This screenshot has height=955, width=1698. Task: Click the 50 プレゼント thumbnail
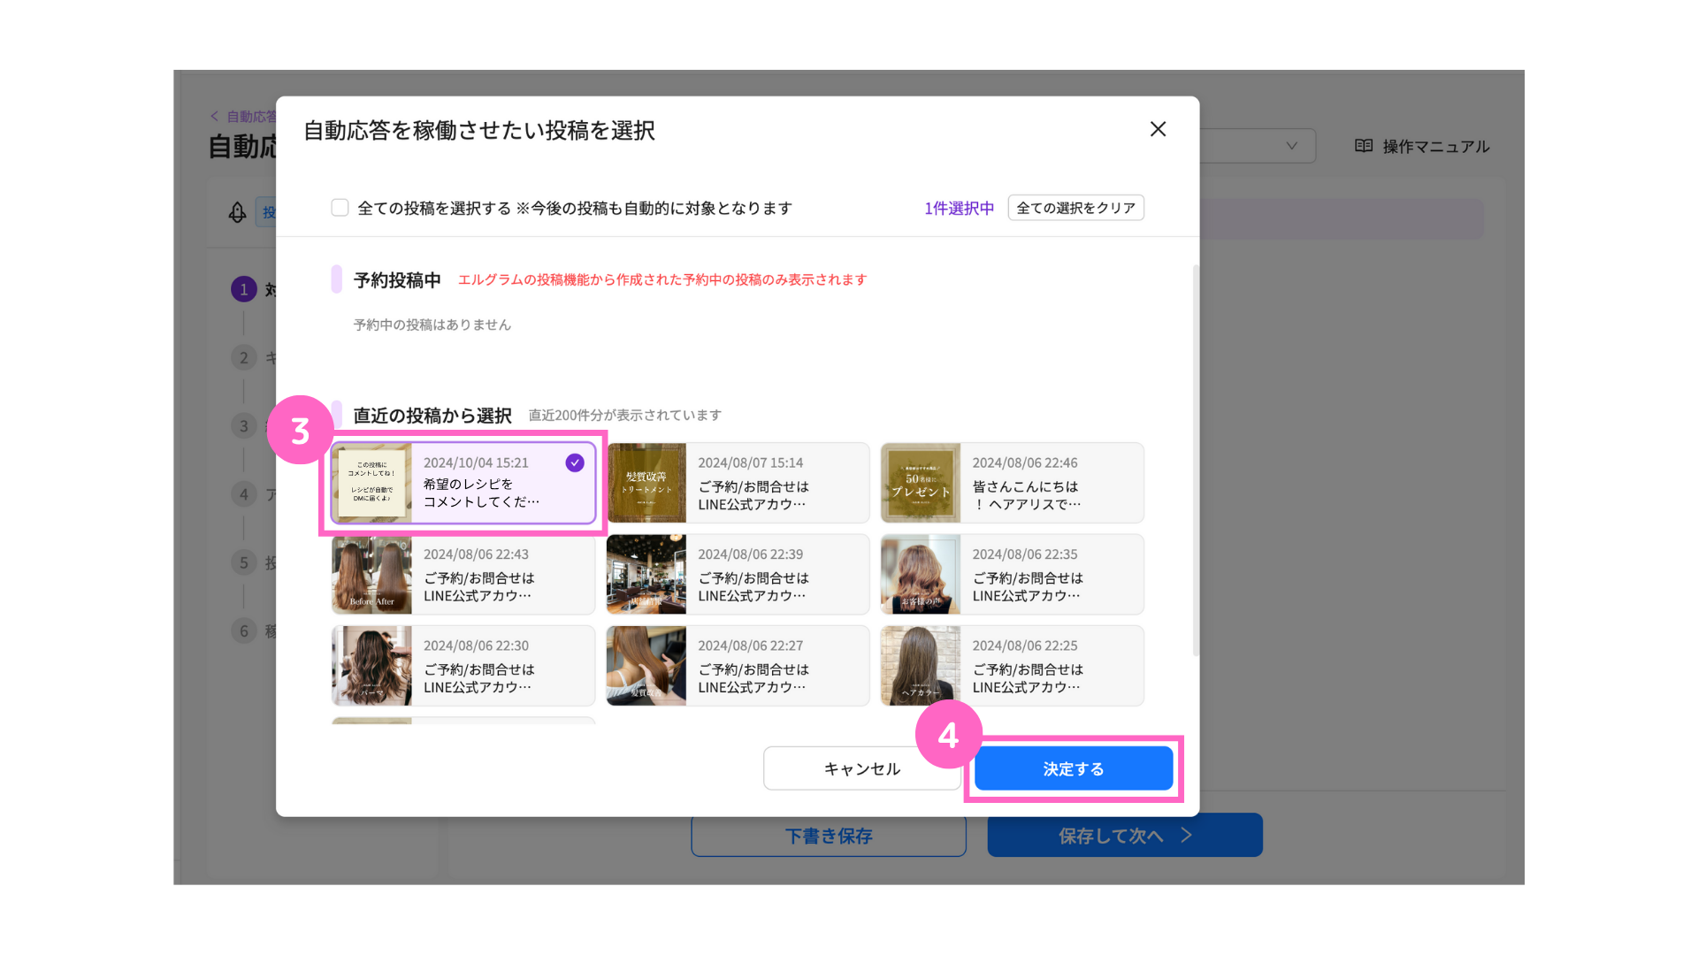pos(921,483)
